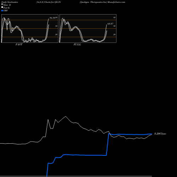Click the '3.20Close' price label
The image size is (177, 177).
tap(160, 134)
